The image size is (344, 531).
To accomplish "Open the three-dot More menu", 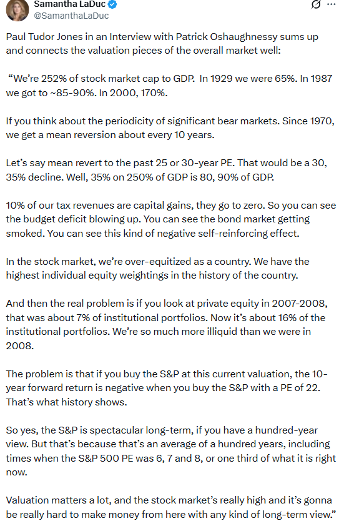I will (x=332, y=4).
